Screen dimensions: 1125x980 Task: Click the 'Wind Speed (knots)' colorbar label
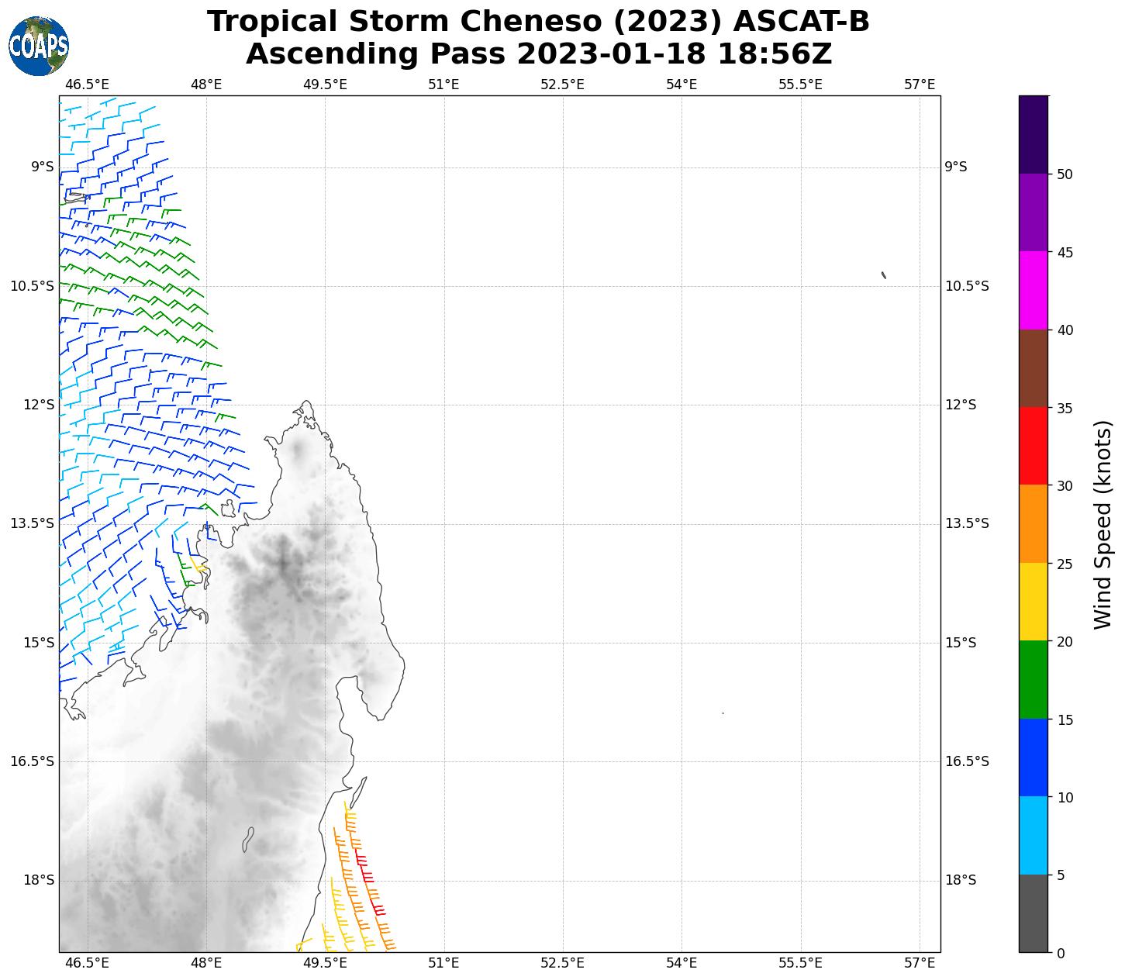(1102, 524)
